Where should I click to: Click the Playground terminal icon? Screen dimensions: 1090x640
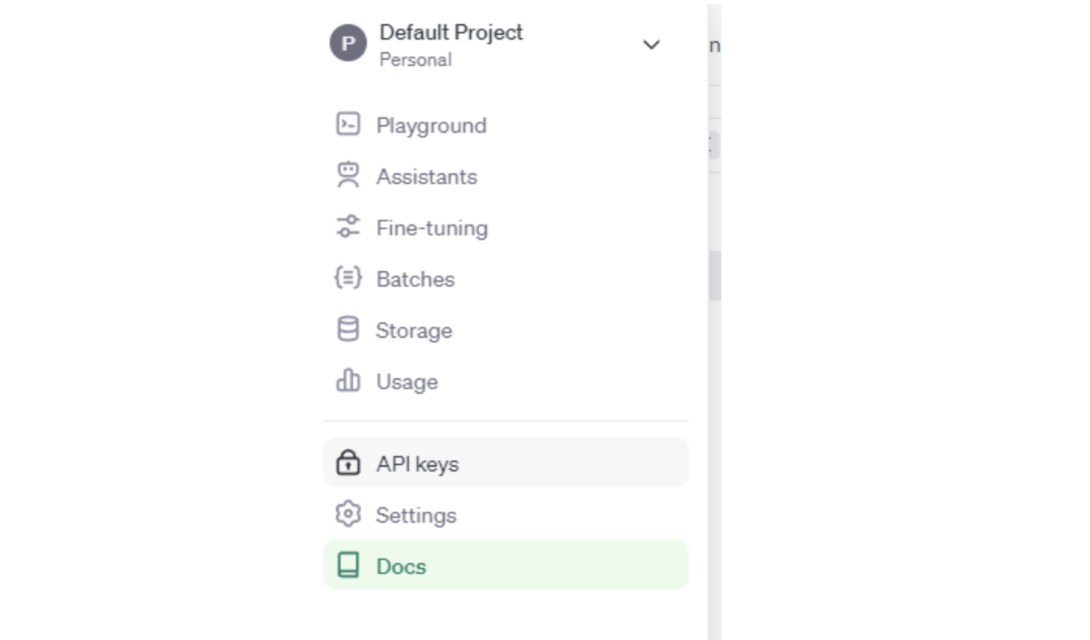tap(348, 124)
